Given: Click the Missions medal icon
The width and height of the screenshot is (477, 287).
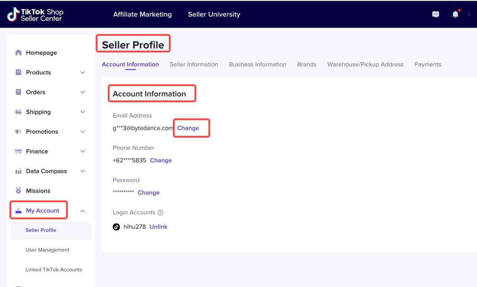Looking at the screenshot, I should pyautogui.click(x=18, y=191).
